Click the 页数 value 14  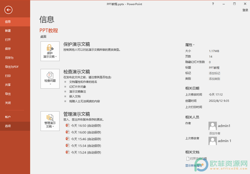pyautogui.click(x=211, y=57)
